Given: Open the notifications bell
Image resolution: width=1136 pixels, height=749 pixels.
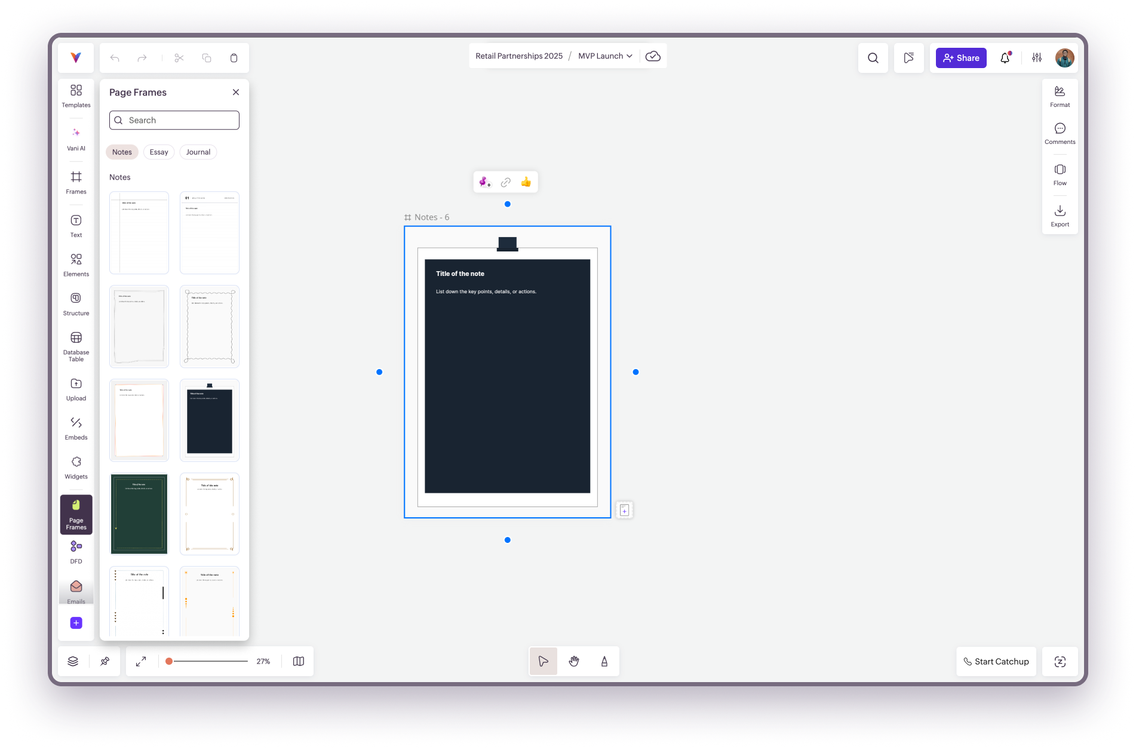Looking at the screenshot, I should (1005, 58).
